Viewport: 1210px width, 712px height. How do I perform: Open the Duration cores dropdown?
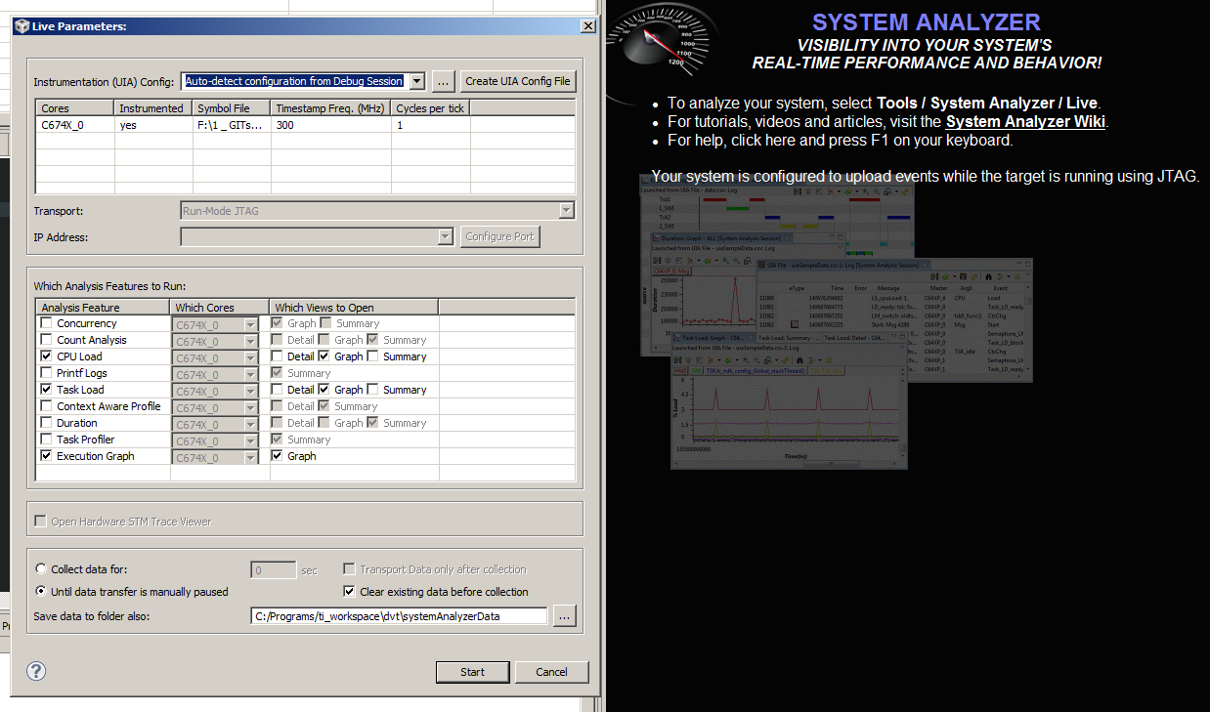250,424
